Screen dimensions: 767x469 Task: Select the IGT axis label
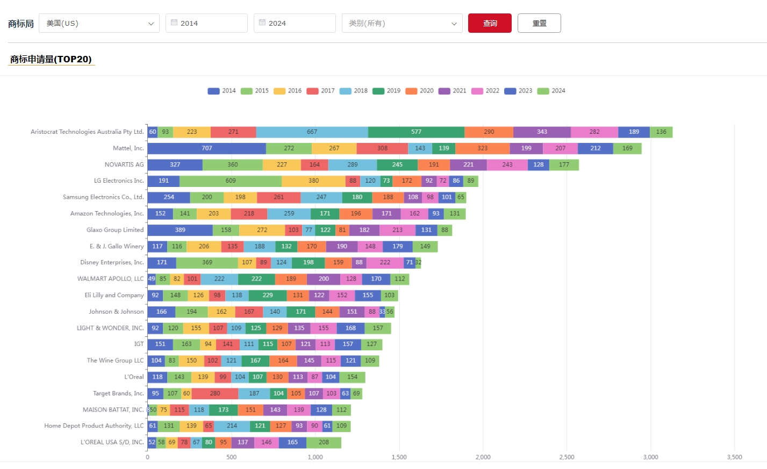coord(139,344)
